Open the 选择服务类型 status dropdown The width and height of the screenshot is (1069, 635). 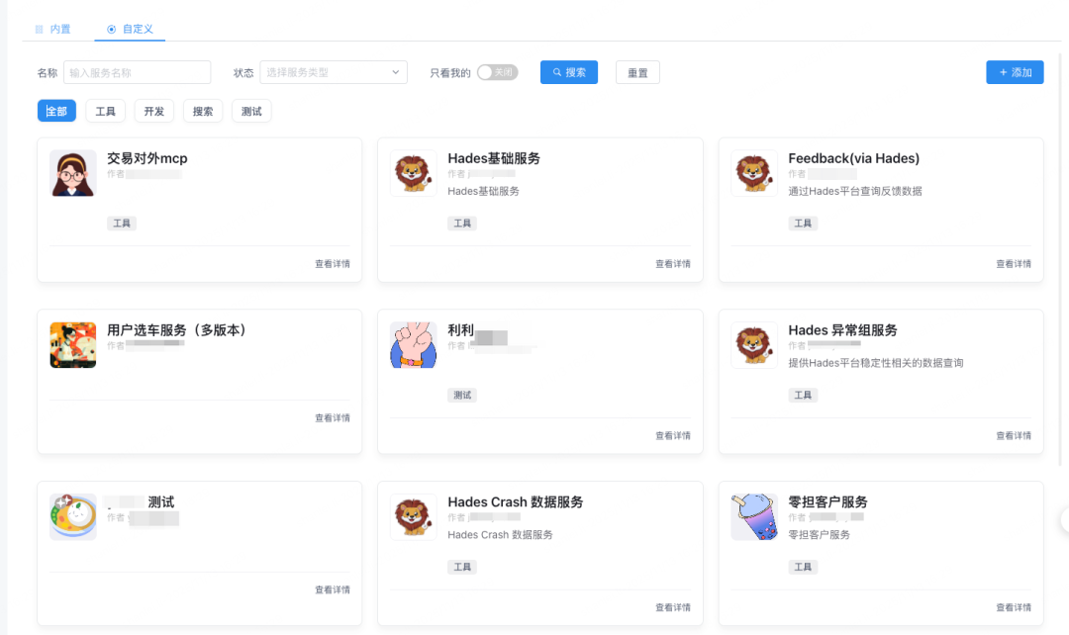[334, 72]
